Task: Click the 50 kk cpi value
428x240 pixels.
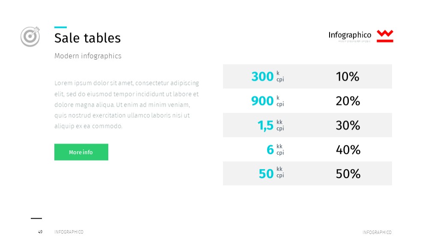Action: click(272, 173)
